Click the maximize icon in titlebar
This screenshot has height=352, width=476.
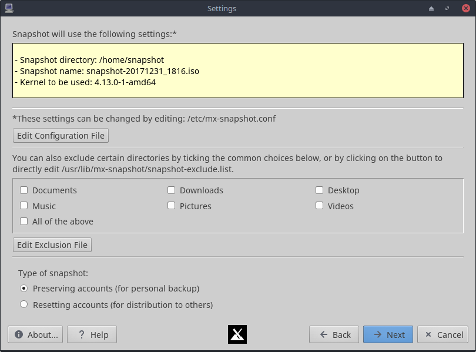[x=447, y=9]
